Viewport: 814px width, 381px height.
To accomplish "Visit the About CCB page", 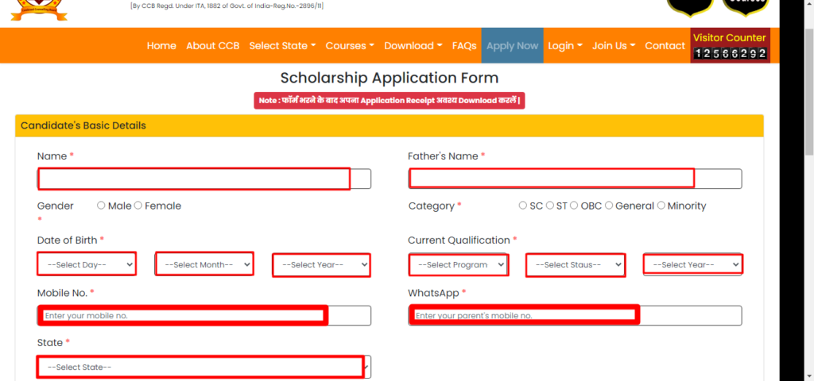I will (213, 45).
